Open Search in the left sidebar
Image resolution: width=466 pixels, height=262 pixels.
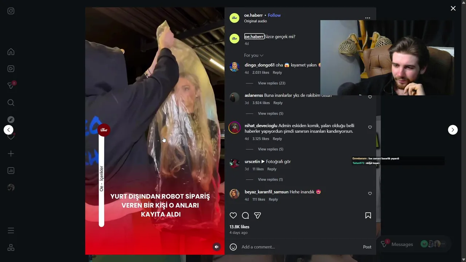click(x=11, y=103)
